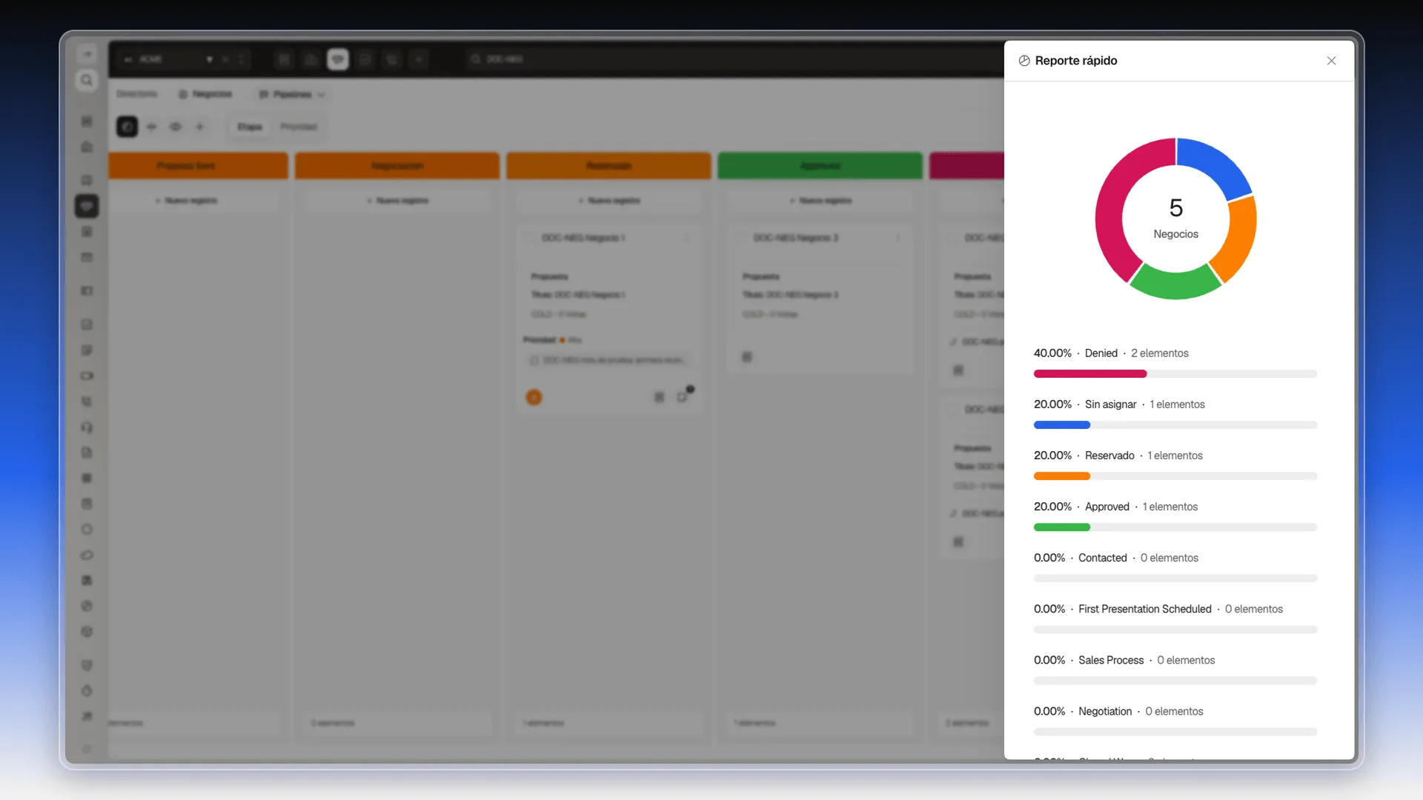
Task: Go to Directorio breadcrumb
Action: click(x=137, y=94)
